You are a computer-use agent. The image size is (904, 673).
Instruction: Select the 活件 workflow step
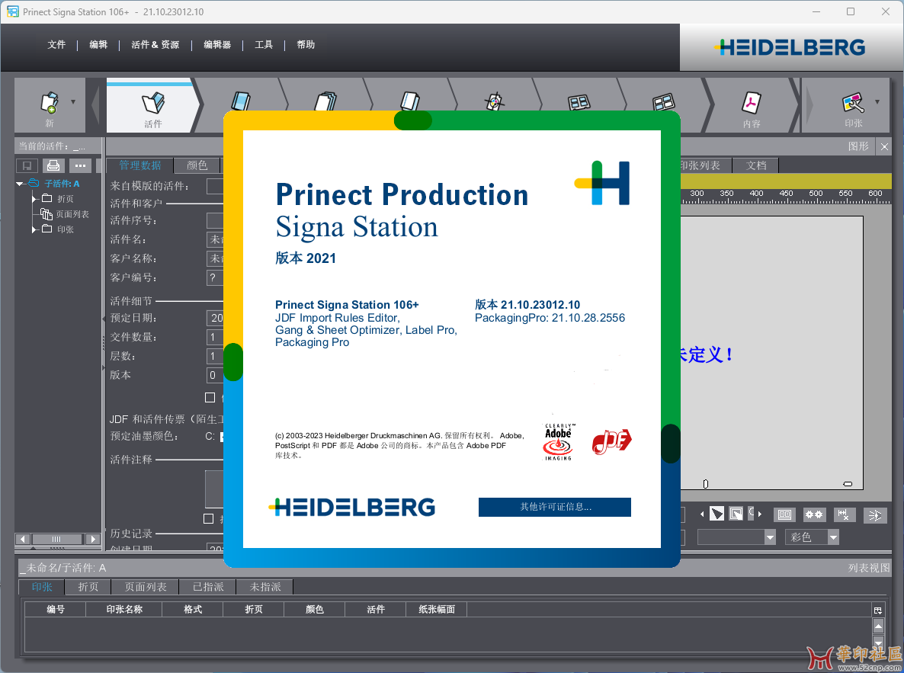[152, 107]
